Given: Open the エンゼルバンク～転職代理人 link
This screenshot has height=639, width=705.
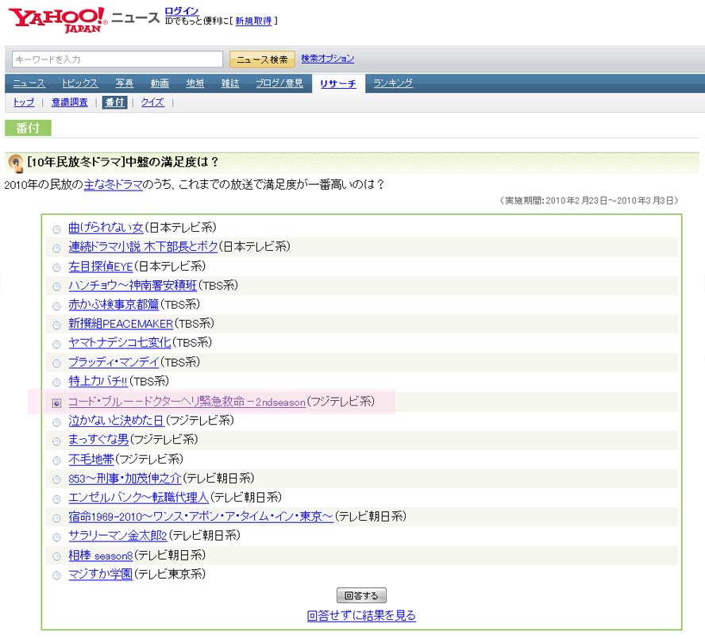Looking at the screenshot, I should coord(138,498).
